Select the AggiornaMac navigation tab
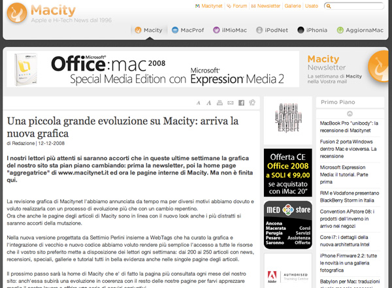Screen dimensions: 392x288 tap(360, 30)
